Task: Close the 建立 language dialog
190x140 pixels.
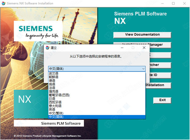Action: point(143,48)
